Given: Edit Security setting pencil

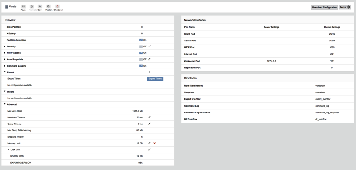Looking at the screenshot, I should [149, 46].
